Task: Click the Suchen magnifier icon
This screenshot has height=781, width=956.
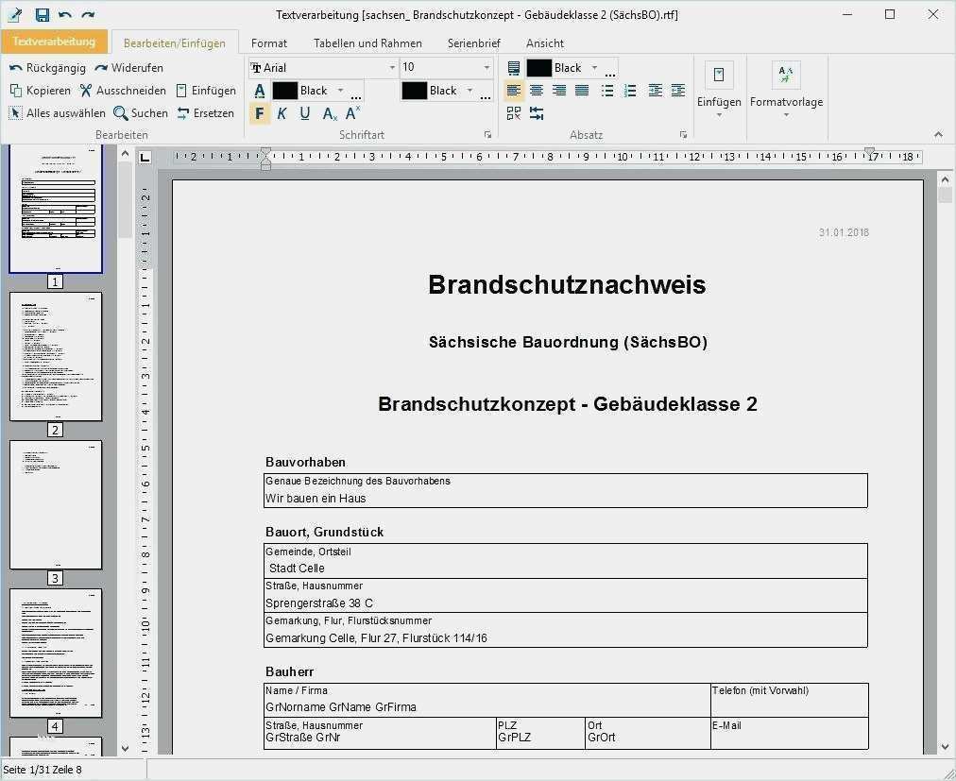Action: (121, 113)
